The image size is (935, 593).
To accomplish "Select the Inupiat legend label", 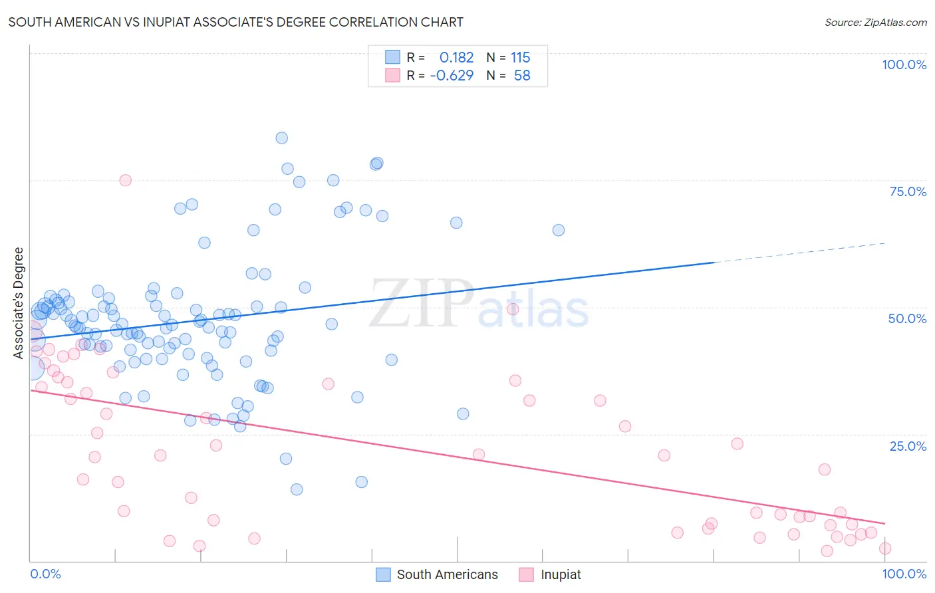I will pos(561,574).
